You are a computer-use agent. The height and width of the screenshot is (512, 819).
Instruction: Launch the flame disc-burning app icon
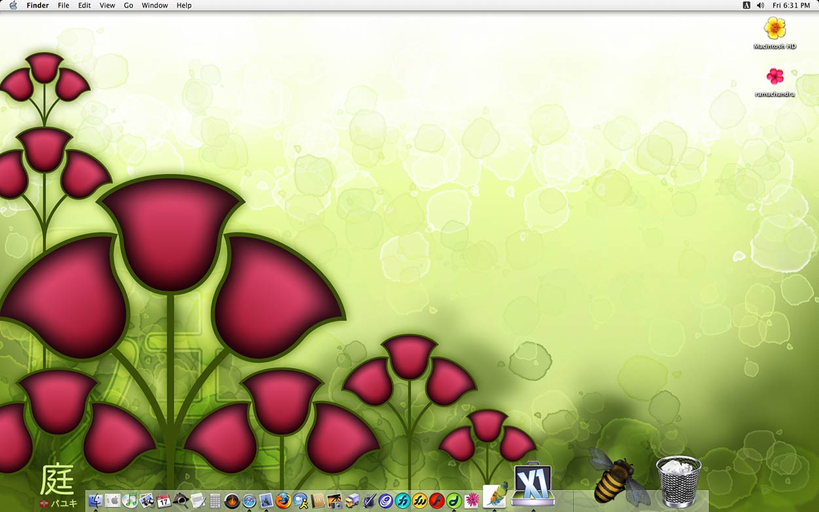232,501
